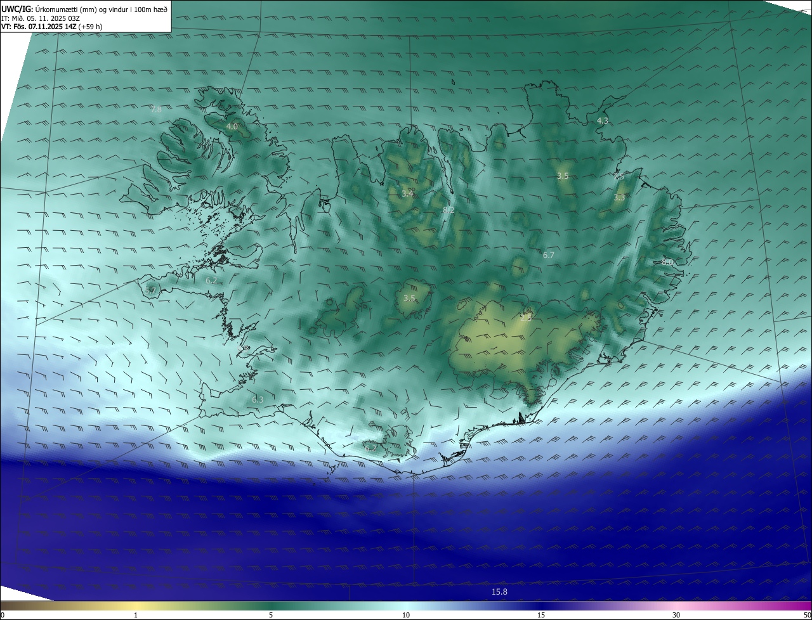Image resolution: width=812 pixels, height=620 pixels.
Task: Click the bold "UWC/IG:" title label
Action: click(17, 9)
